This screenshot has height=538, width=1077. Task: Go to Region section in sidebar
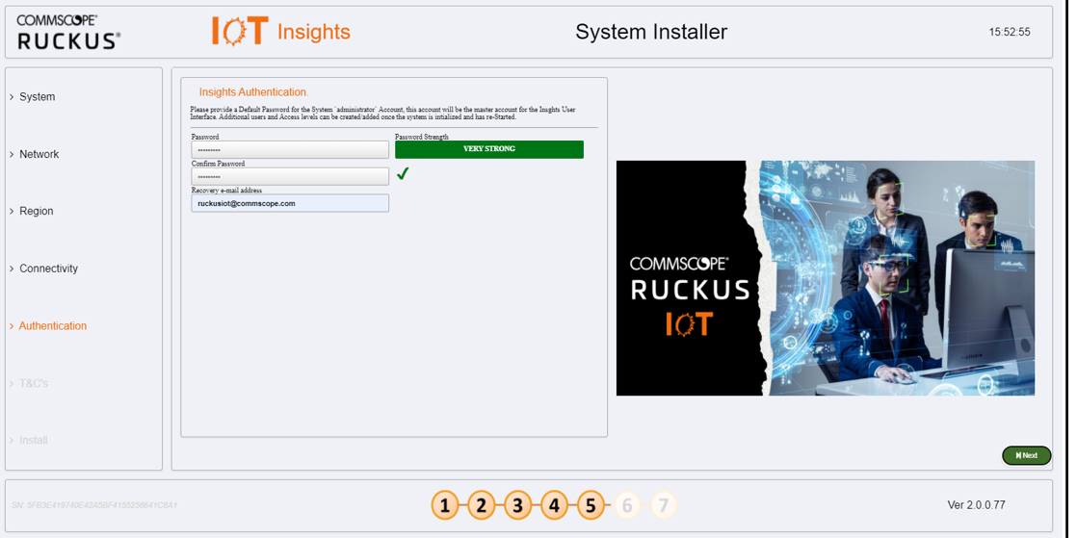coord(37,212)
